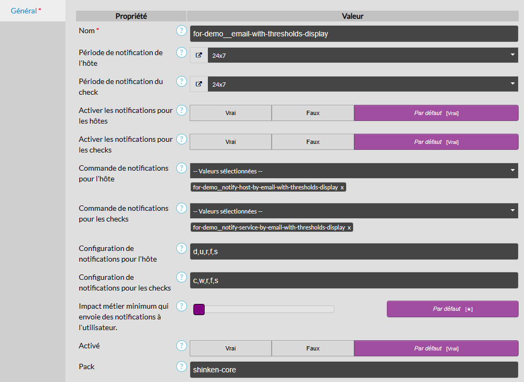Viewport: 524px width, 382px height.
Task: Open the external link icon for check notification period
Action: tap(199, 84)
